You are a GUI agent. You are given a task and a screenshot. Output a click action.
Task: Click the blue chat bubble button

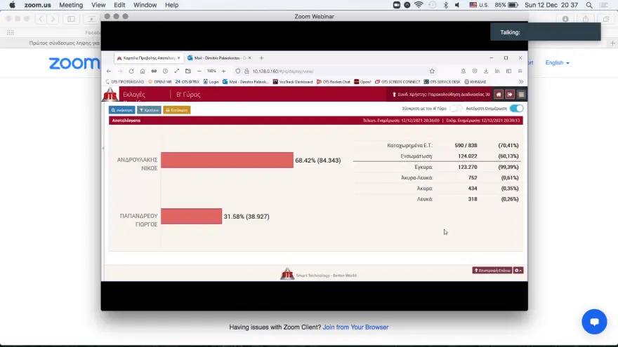[593, 322]
